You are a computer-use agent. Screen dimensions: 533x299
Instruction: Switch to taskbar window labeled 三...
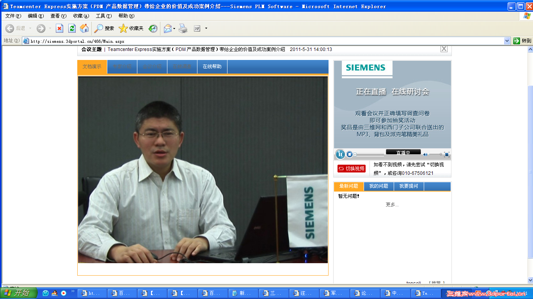(274, 293)
